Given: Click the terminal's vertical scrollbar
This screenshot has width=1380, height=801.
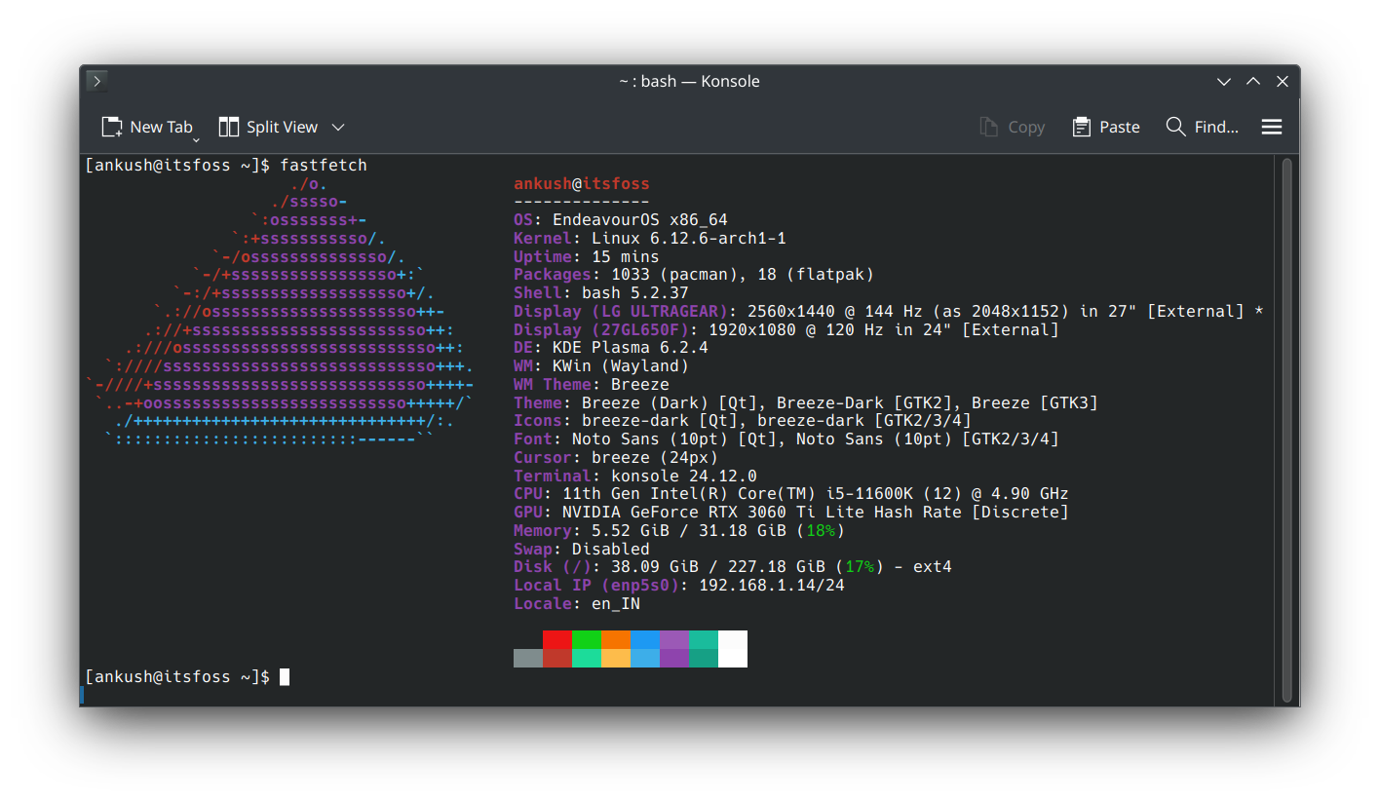Looking at the screenshot, I should [1286, 429].
